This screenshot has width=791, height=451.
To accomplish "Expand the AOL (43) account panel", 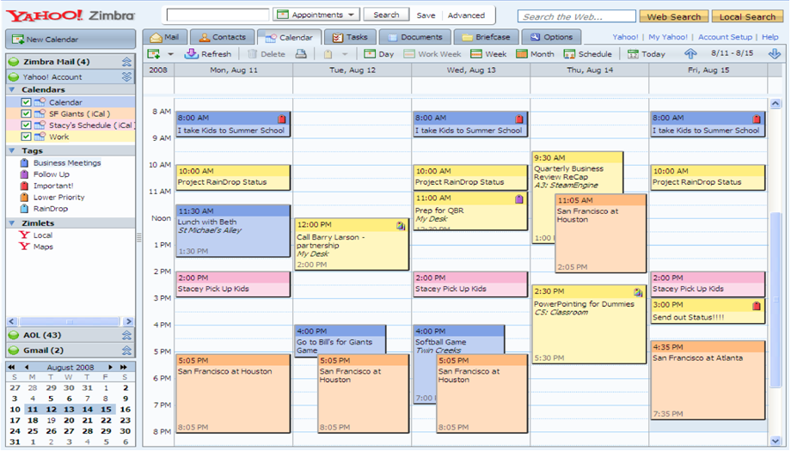I will coord(126,335).
